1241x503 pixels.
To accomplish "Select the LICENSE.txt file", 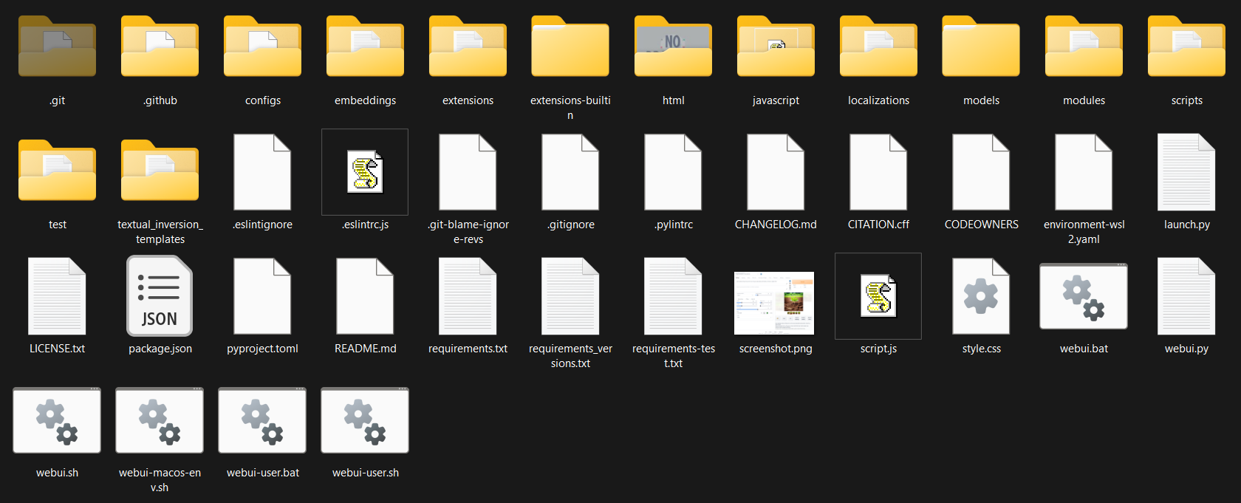I will coord(57,296).
